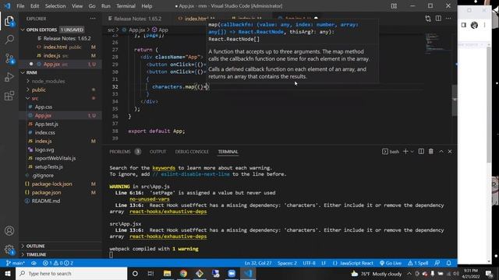Image resolution: width=499 pixels, height=280 pixels.
Task: Click the feedback icon in status bar
Action: (437, 263)
